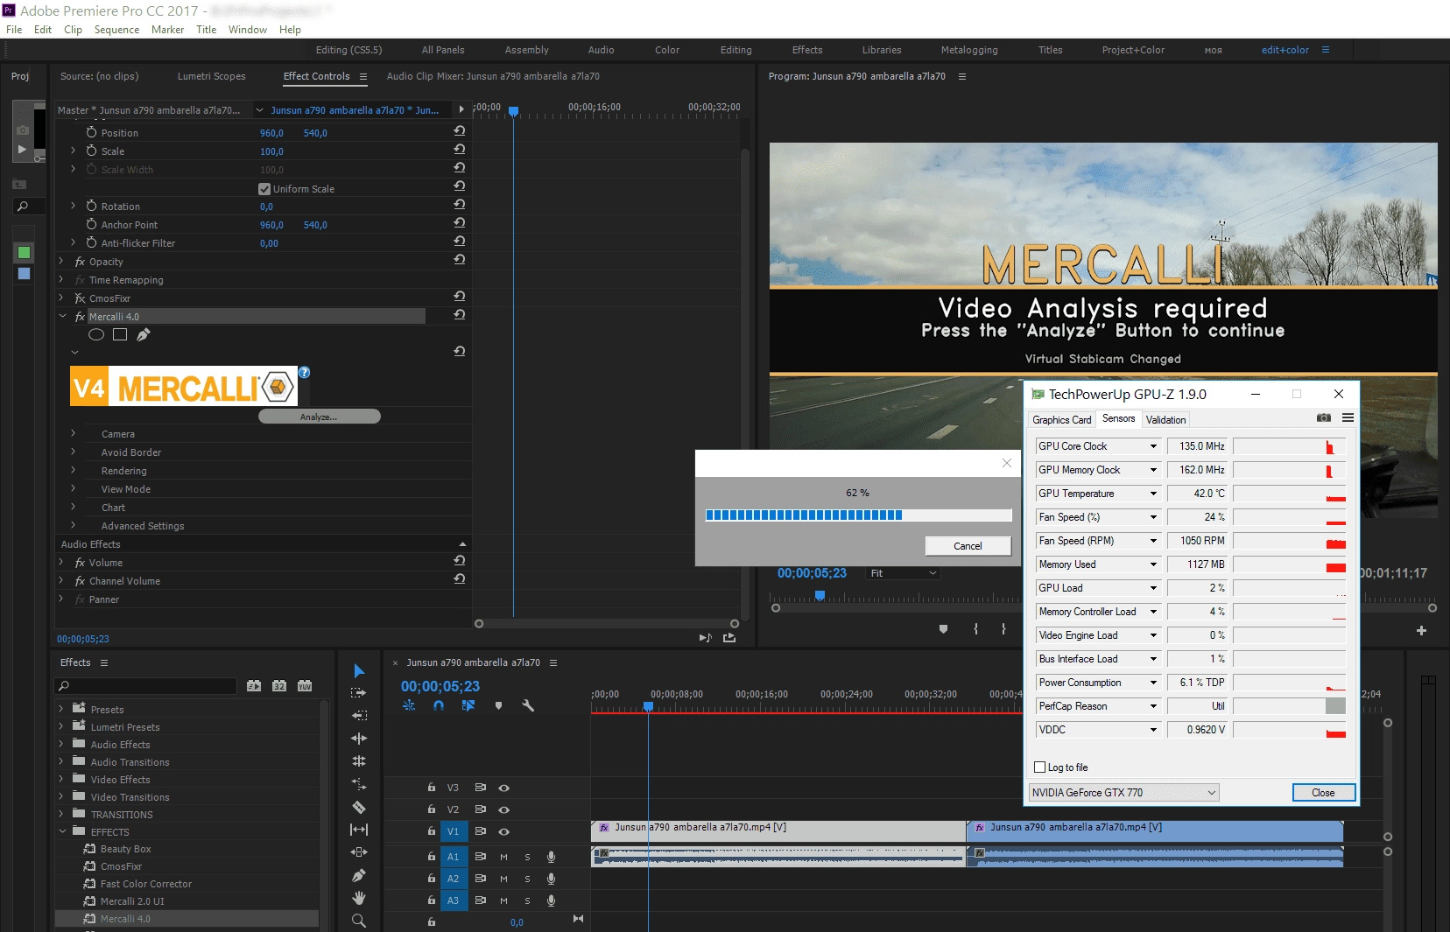Viewport: 1450px width, 932px height.
Task: Expand the Avoid Border group
Action: point(74,452)
